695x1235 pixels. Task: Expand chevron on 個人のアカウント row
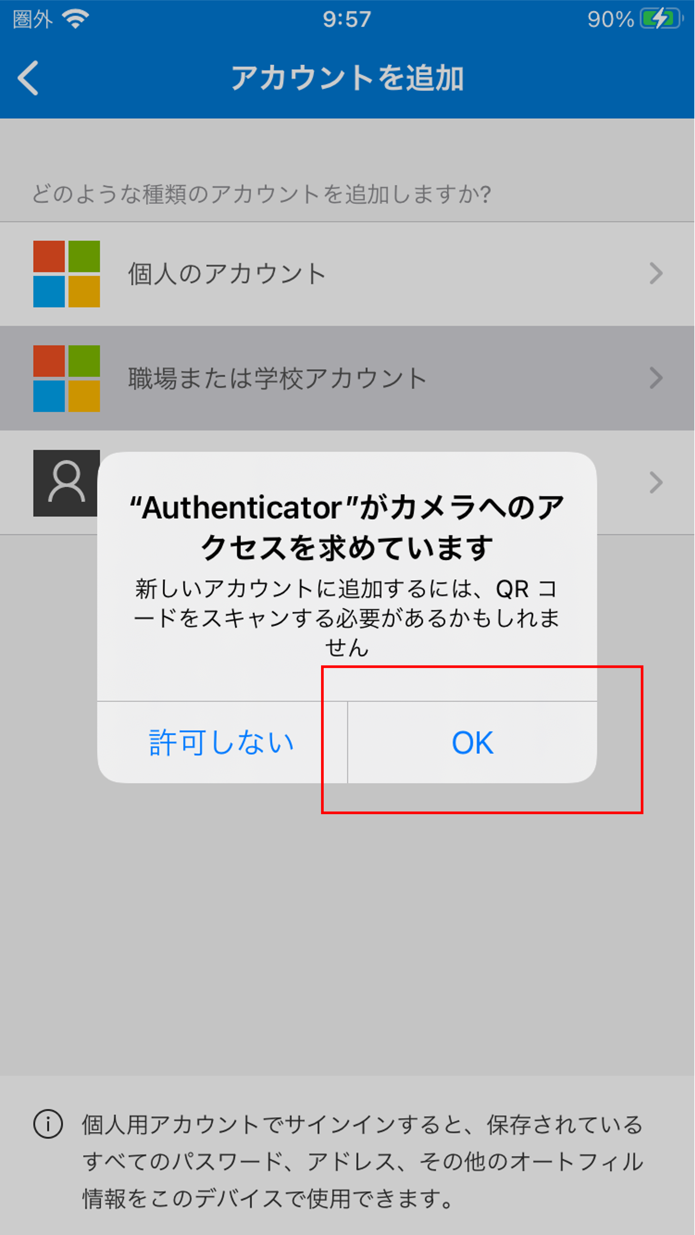[x=656, y=274]
